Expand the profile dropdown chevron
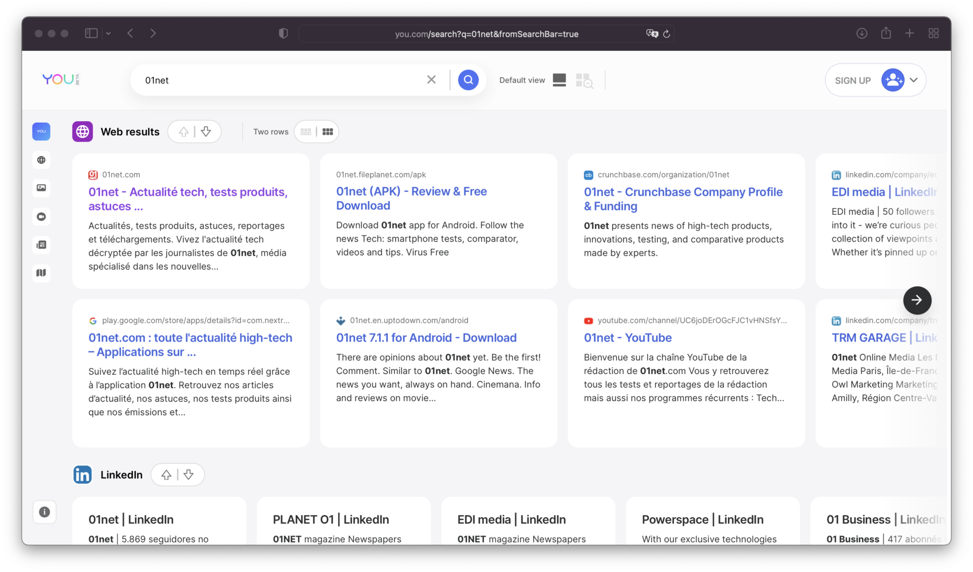The image size is (973, 572). pyautogui.click(x=914, y=80)
